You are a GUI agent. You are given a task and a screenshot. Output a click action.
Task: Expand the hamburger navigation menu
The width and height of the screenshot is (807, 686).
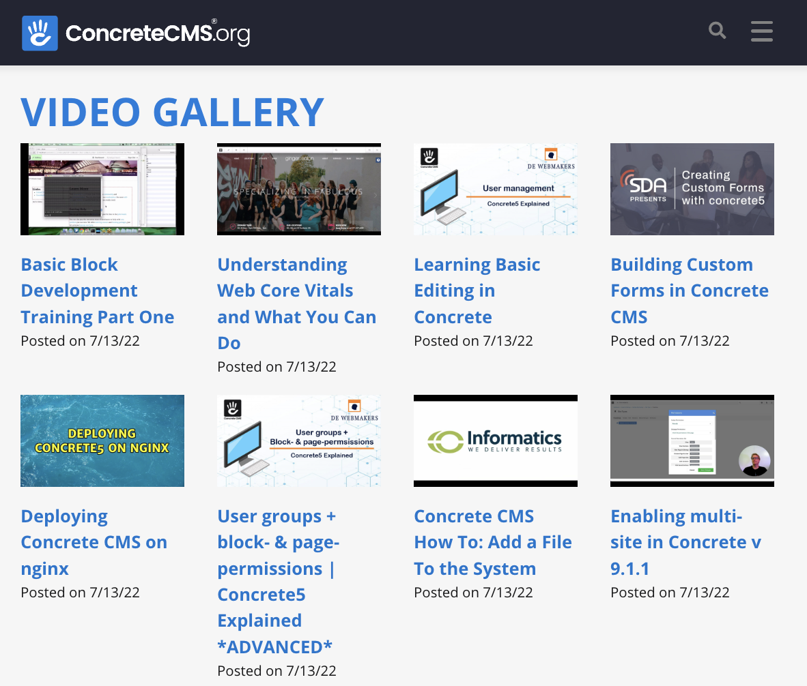coord(761,31)
